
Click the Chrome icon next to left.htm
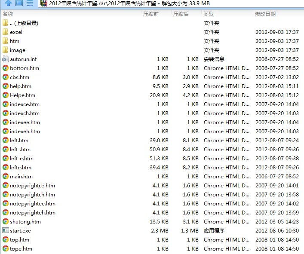click(x=6, y=140)
